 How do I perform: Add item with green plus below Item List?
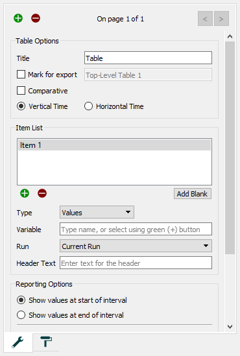pyautogui.click(x=25, y=193)
